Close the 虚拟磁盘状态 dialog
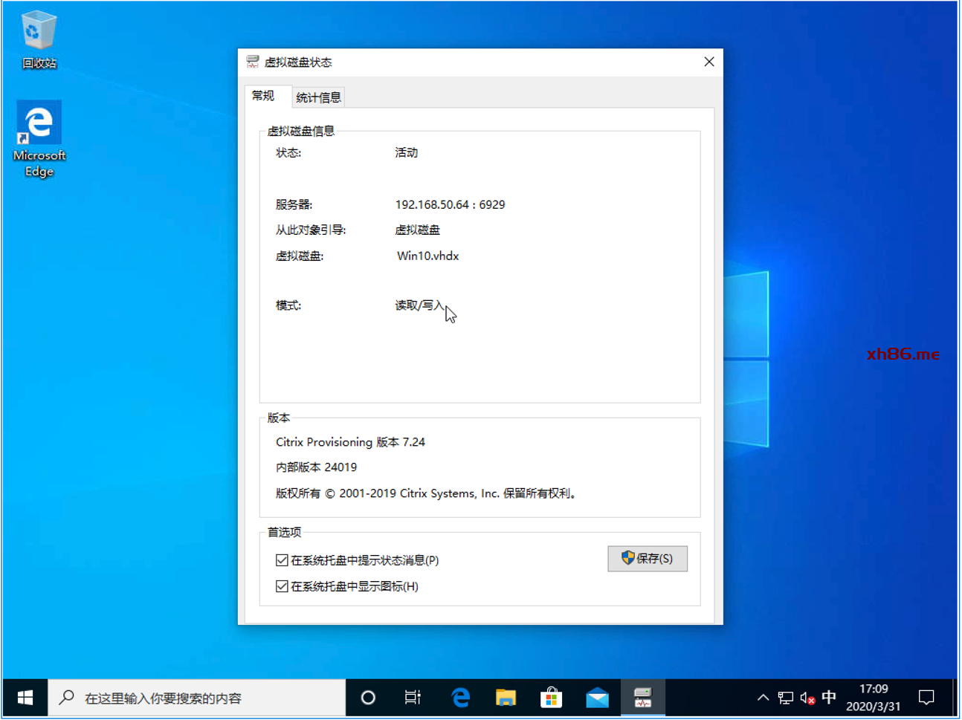 (x=709, y=62)
